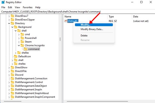The width and height of the screenshot is (155, 103).
Task: Click the Steam folder icon
Action: pos(22,42)
